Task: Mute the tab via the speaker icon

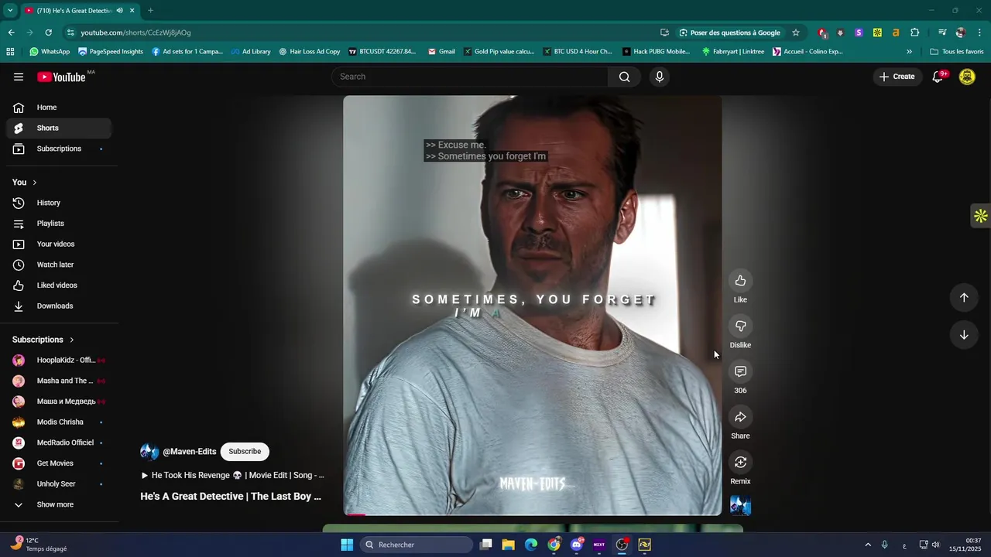Action: point(119,11)
